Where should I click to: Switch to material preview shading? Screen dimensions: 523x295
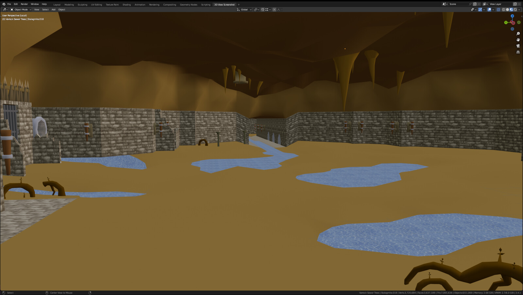511,9
